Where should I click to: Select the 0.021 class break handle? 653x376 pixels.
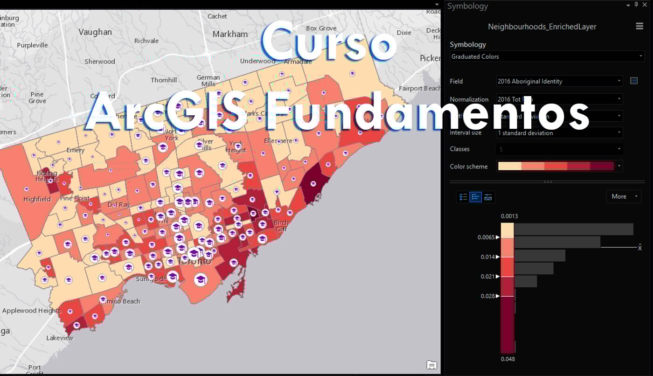(x=497, y=277)
